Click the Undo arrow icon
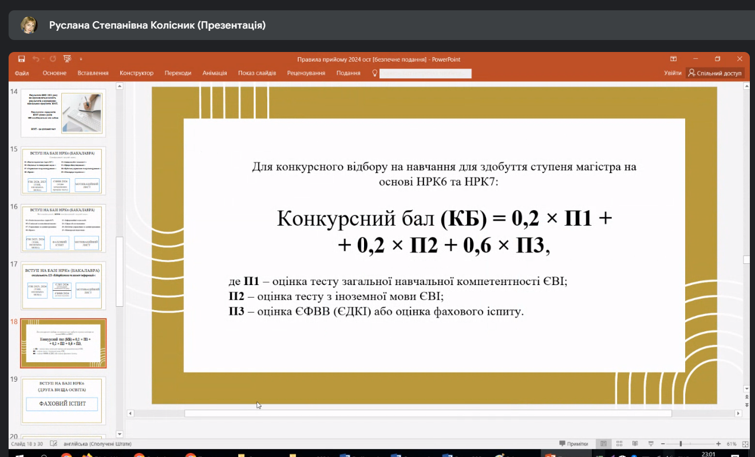Image resolution: width=755 pixels, height=457 pixels. click(35, 59)
